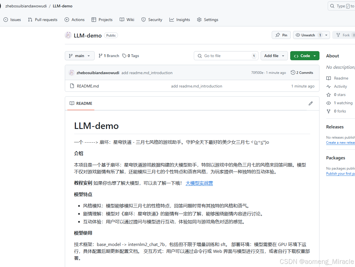This screenshot has width=355, height=267.
Task: Open the repository Settings tab
Action: (x=207, y=20)
